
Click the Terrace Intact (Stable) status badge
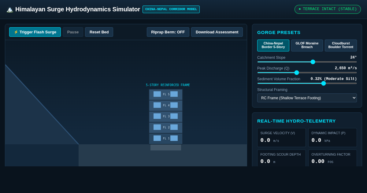pyautogui.click(x=328, y=9)
